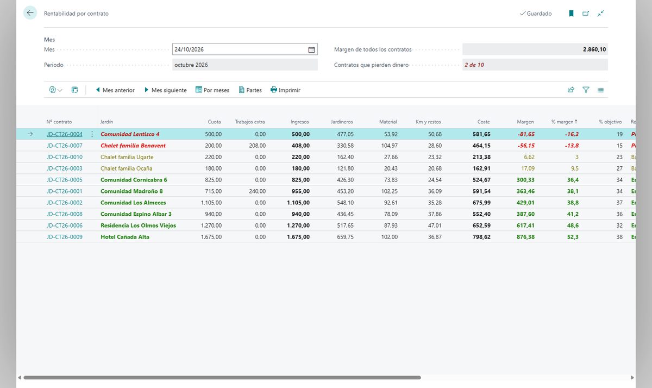Open the Nº contrato column header menu
This screenshot has height=388, width=652.
pyautogui.click(x=59, y=122)
